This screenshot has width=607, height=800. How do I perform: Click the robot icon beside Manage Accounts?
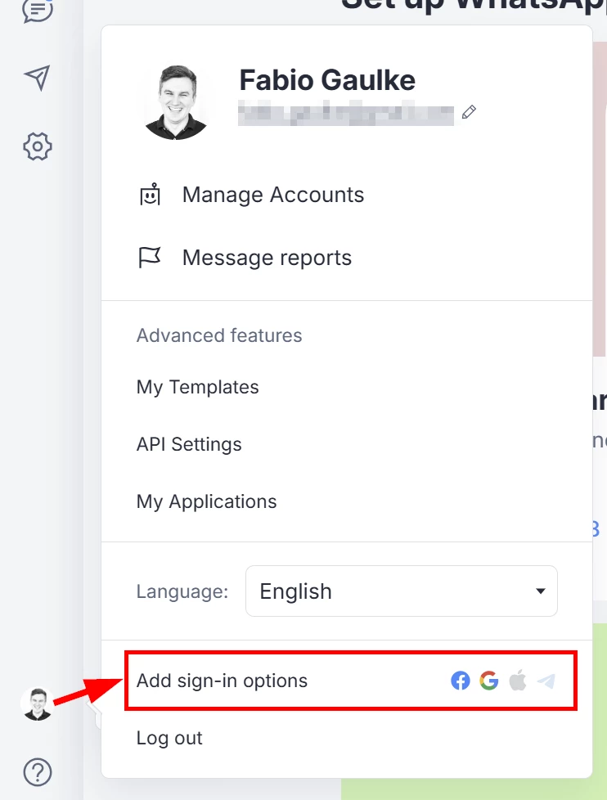[150, 195]
